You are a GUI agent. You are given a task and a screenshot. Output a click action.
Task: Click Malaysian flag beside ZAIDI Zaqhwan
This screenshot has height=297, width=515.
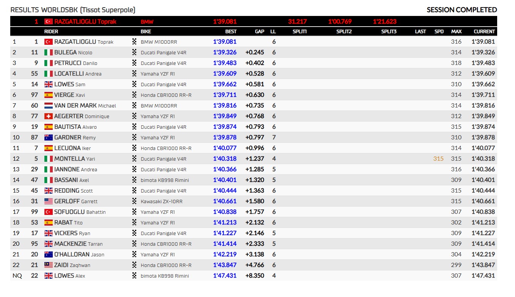click(48, 265)
